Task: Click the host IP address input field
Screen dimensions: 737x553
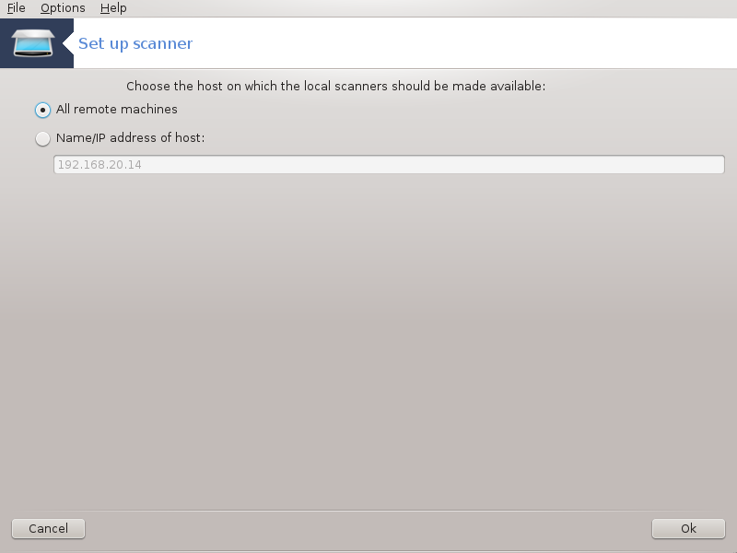Action: (x=389, y=165)
